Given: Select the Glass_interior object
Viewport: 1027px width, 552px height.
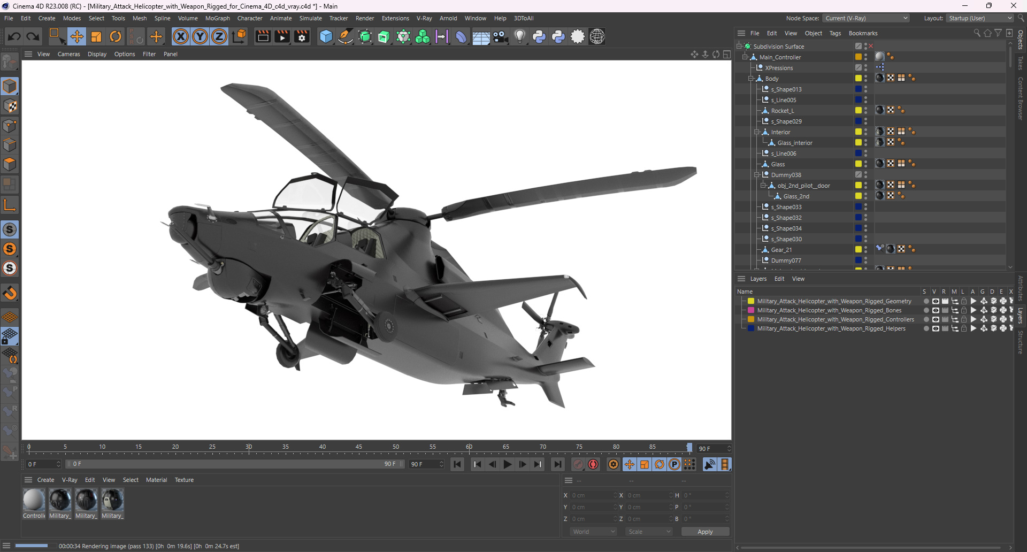Looking at the screenshot, I should point(795,143).
